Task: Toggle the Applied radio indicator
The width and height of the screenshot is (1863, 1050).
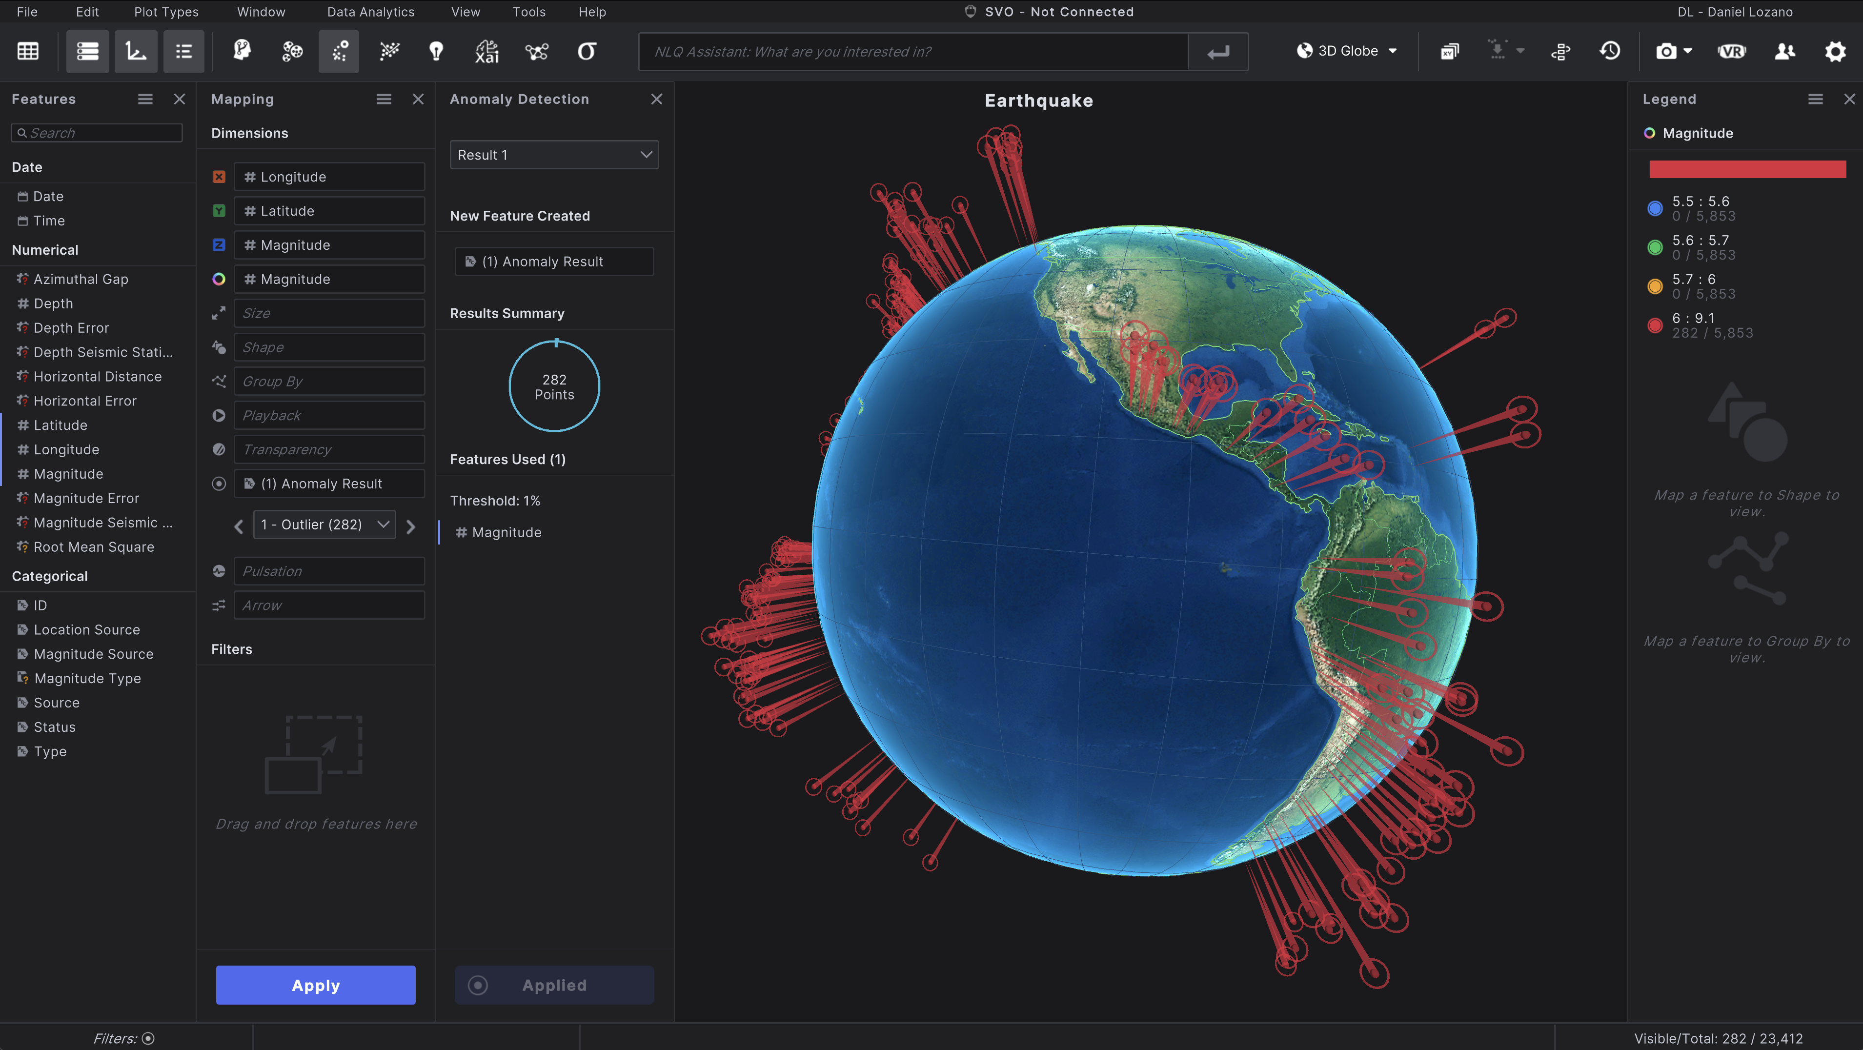Action: tap(478, 985)
